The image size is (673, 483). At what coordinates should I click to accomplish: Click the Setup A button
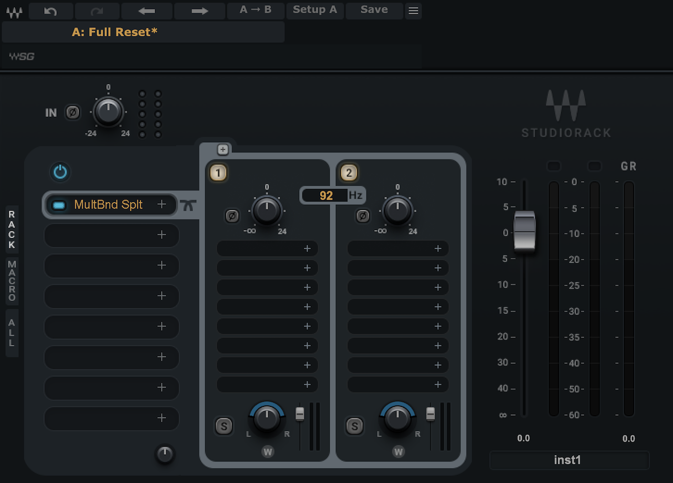click(x=315, y=10)
